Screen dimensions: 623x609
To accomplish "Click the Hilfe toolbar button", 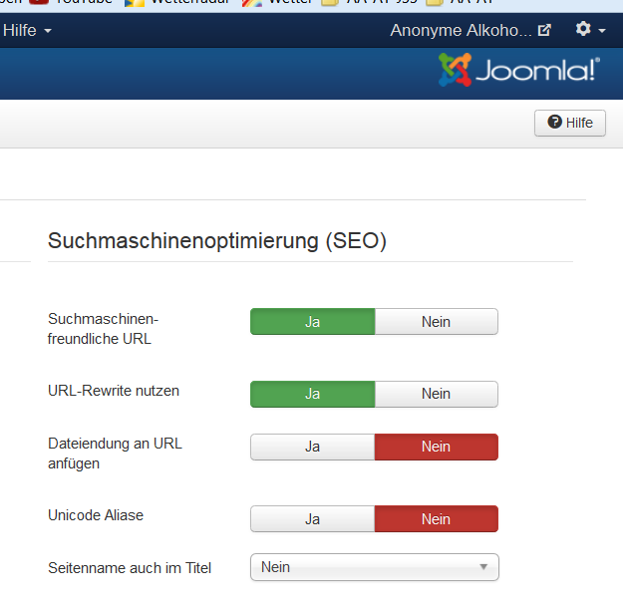I will coord(570,123).
